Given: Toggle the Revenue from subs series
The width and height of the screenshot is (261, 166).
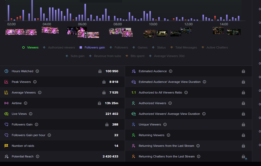Looking at the screenshot, I should pos(105,56).
